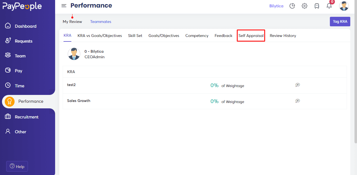Open the Competency tab
357x175 pixels.
197,36
